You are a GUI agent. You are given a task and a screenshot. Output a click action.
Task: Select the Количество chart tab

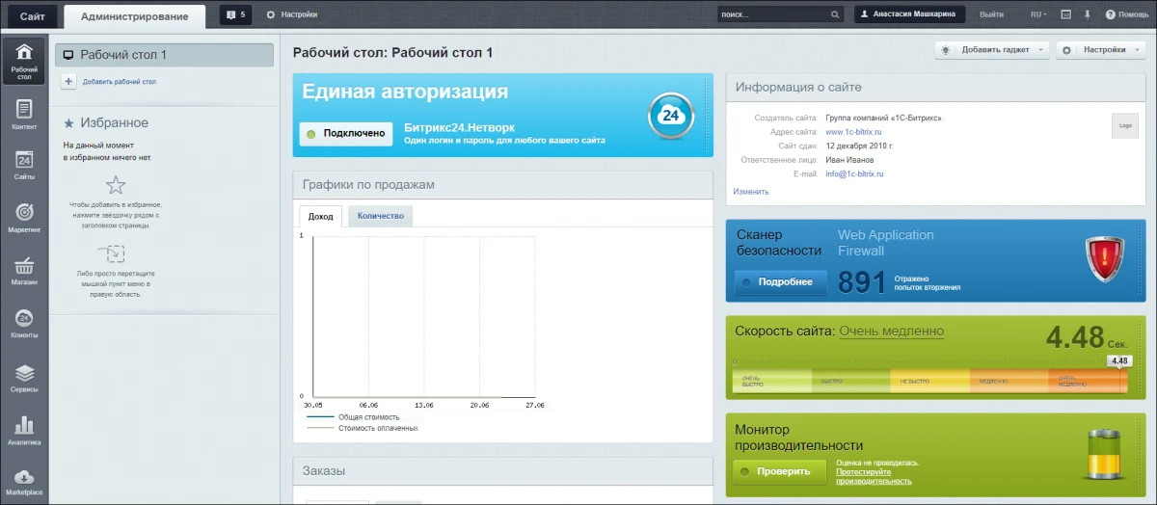[381, 216]
